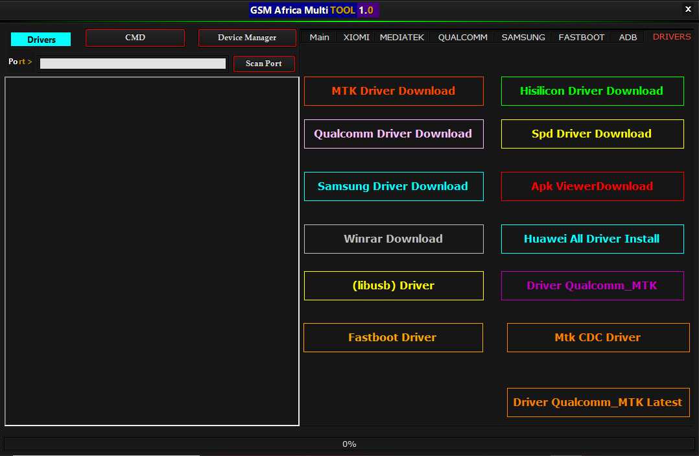Click Apk ViewerDownload button
Viewport: 699px width, 456px height.
[592, 186]
